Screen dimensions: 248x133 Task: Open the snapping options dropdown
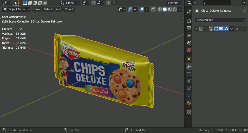coord(100,3)
